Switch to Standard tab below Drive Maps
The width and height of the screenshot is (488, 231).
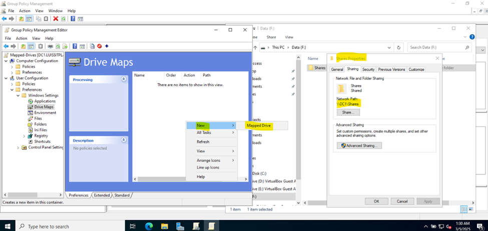[122, 195]
